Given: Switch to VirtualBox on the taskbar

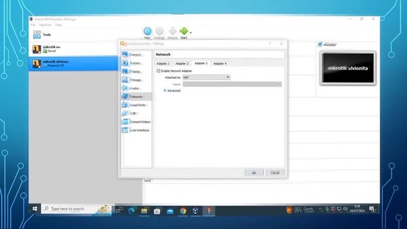Looking at the screenshot, I should point(195,211).
